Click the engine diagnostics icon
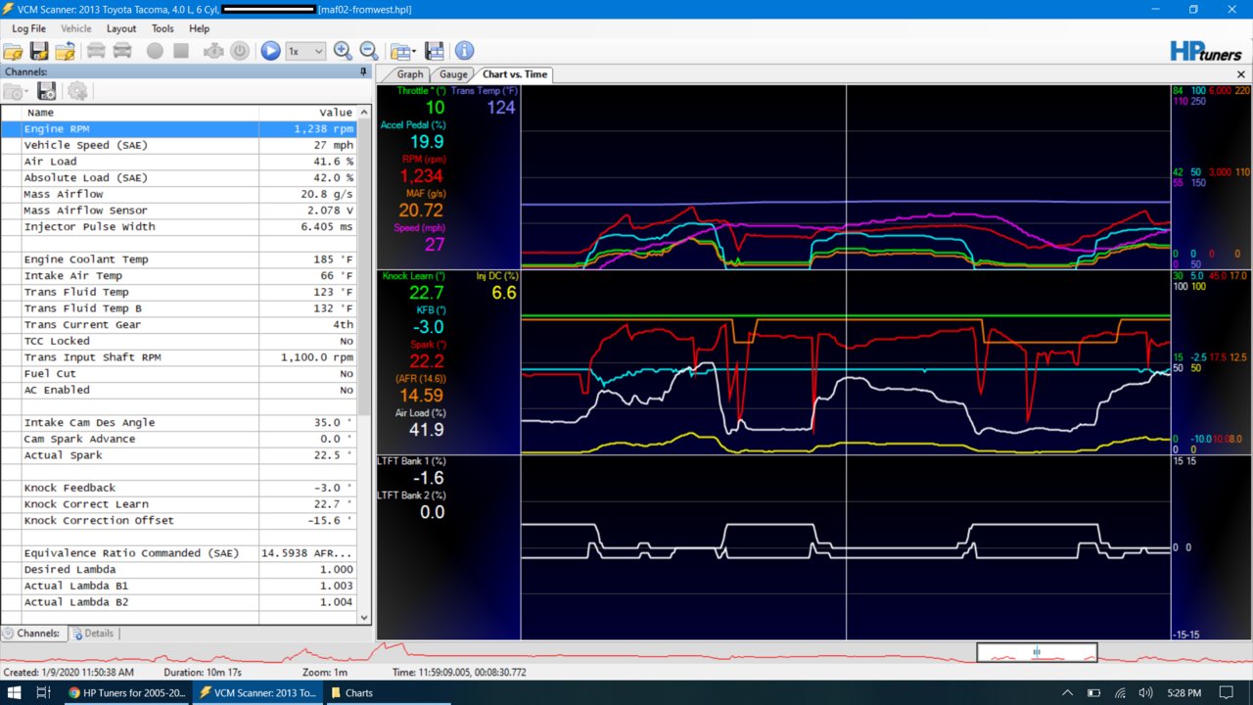1253x705 pixels. coord(212,51)
